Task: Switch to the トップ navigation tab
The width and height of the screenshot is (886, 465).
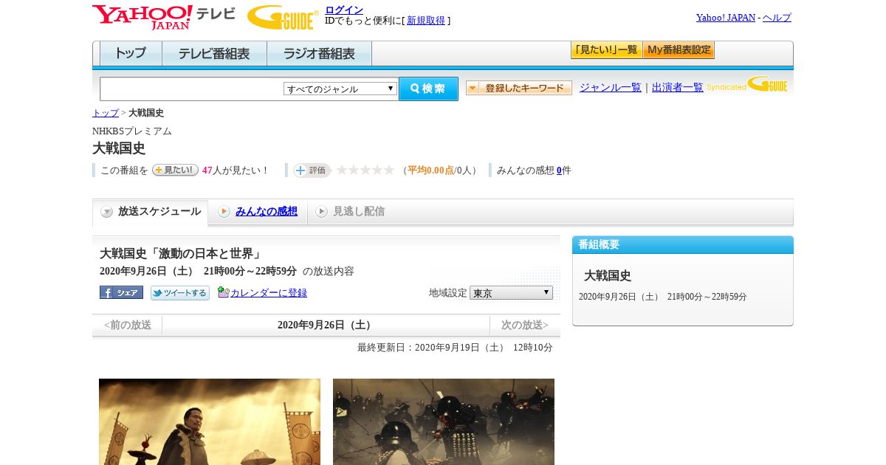Action: (x=131, y=53)
